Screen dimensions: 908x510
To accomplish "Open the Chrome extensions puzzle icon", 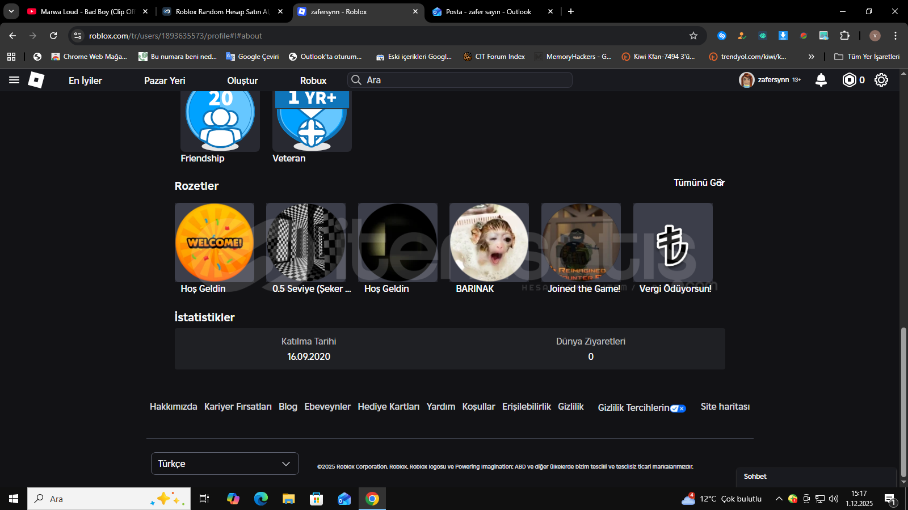I will [844, 36].
